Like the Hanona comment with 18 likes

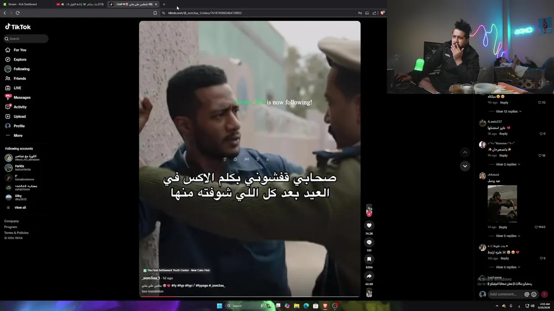point(540,155)
